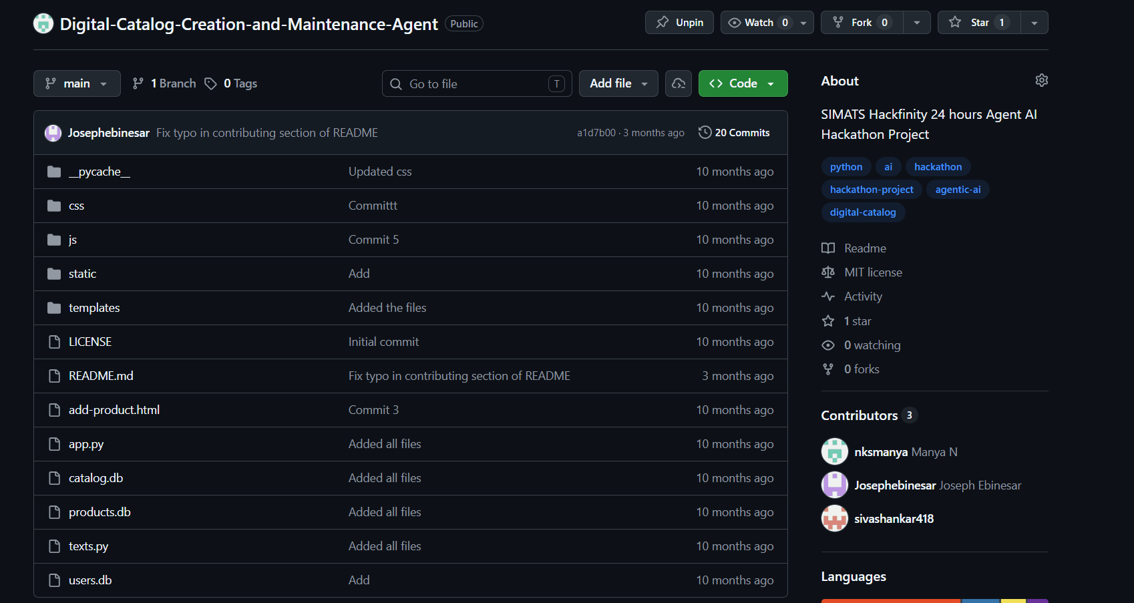Star this repository

click(979, 23)
